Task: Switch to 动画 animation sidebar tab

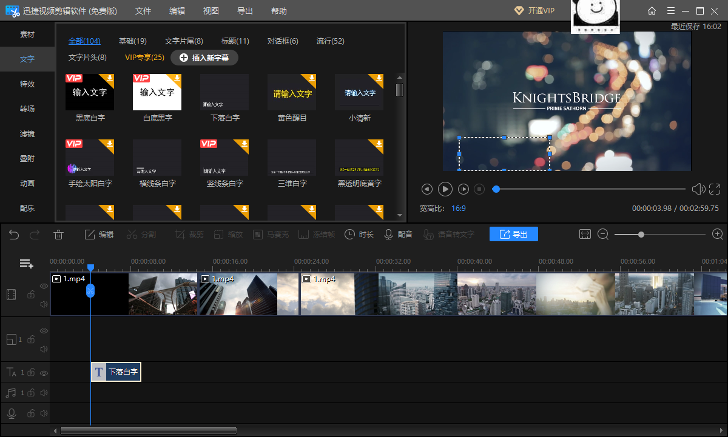Action: point(27,184)
